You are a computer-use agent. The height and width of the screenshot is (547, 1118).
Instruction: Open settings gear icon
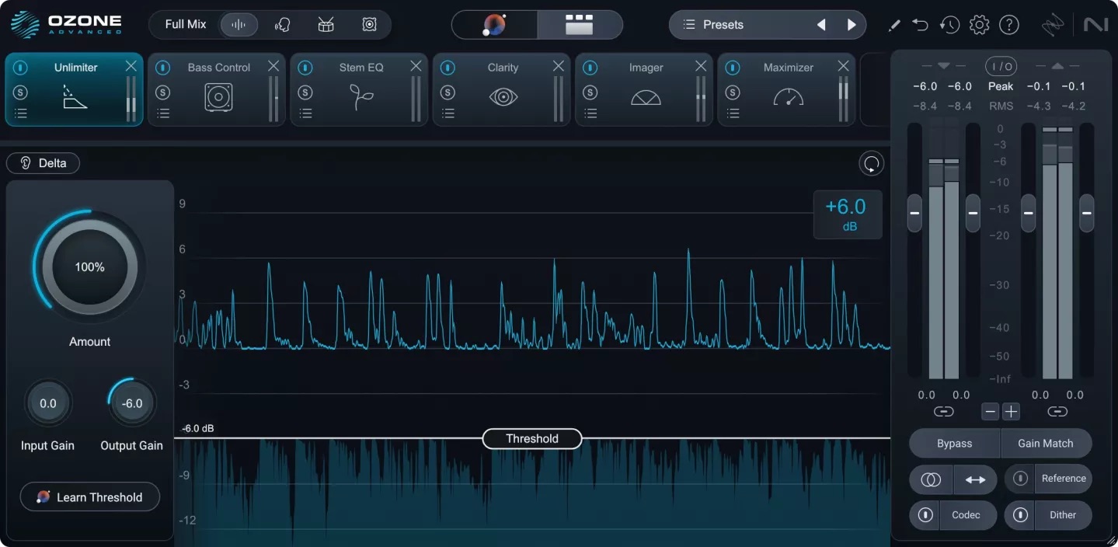point(979,25)
